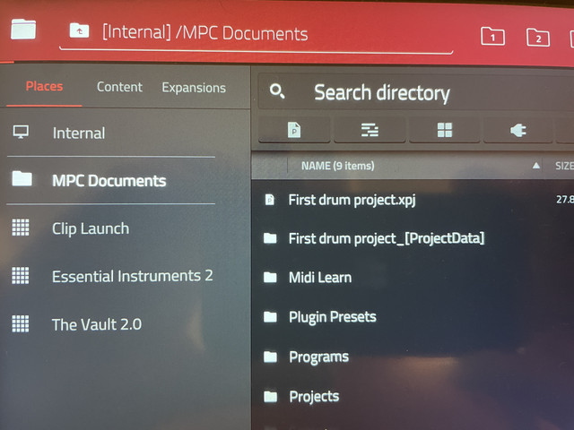Filter by project files

[294, 130]
